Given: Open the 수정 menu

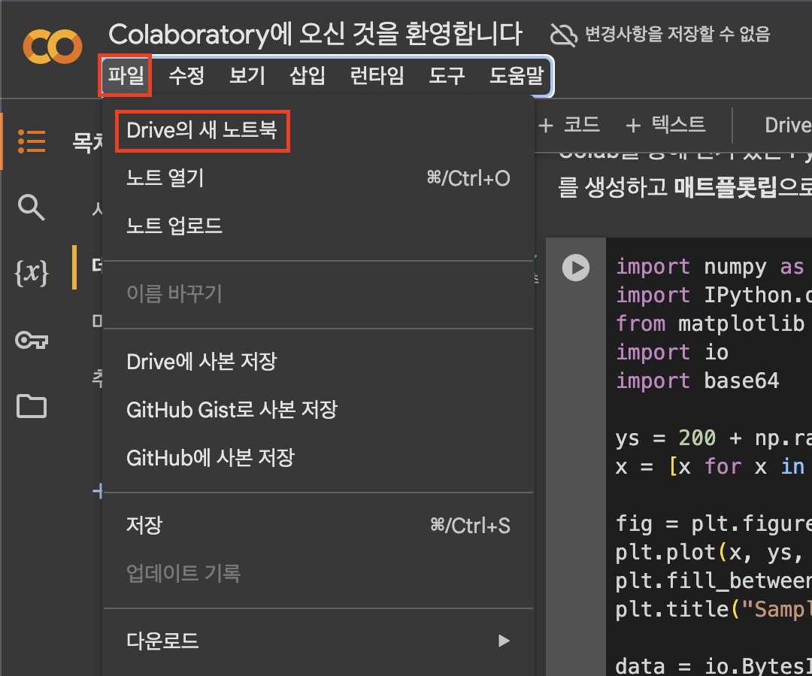Looking at the screenshot, I should (x=186, y=76).
